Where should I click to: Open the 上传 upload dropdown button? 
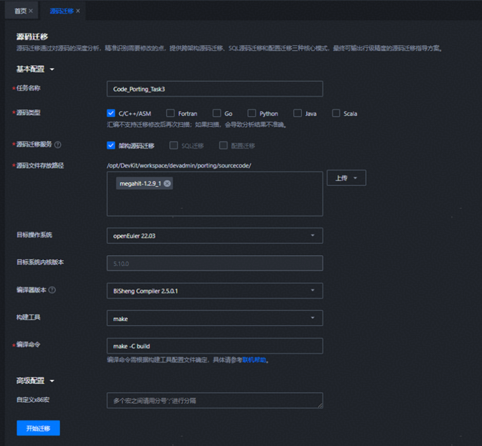[346, 178]
